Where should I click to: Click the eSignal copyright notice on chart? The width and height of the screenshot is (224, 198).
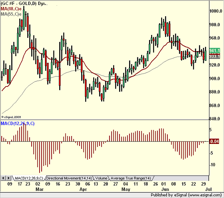[x=11, y=117]
